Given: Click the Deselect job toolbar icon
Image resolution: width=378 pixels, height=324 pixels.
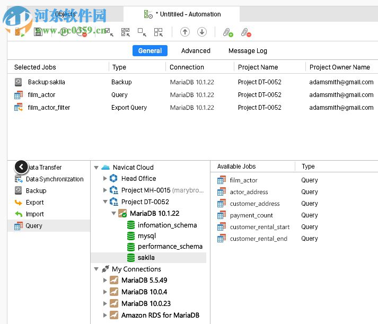Looking at the screenshot, I should tap(142, 32).
